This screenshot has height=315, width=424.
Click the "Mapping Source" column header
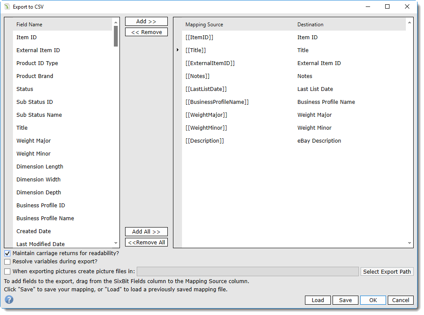click(x=203, y=25)
